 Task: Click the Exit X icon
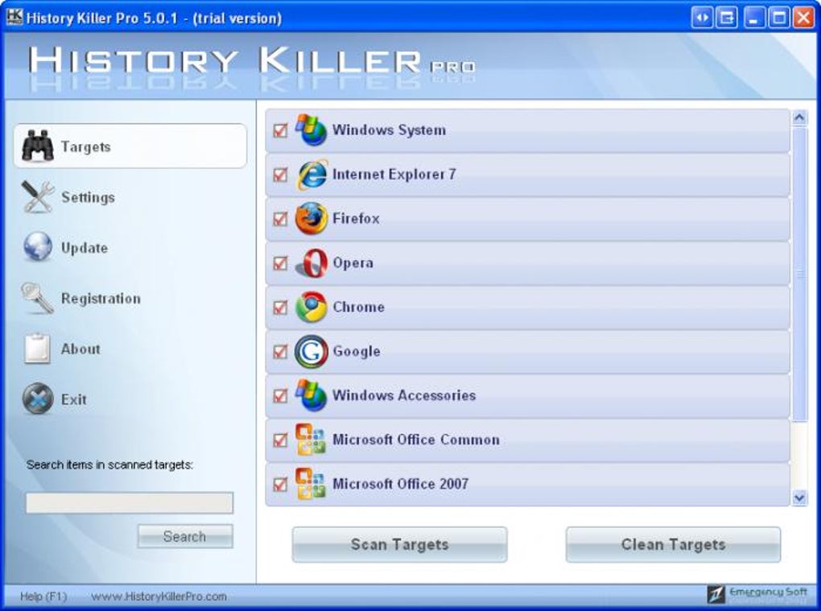click(x=38, y=398)
